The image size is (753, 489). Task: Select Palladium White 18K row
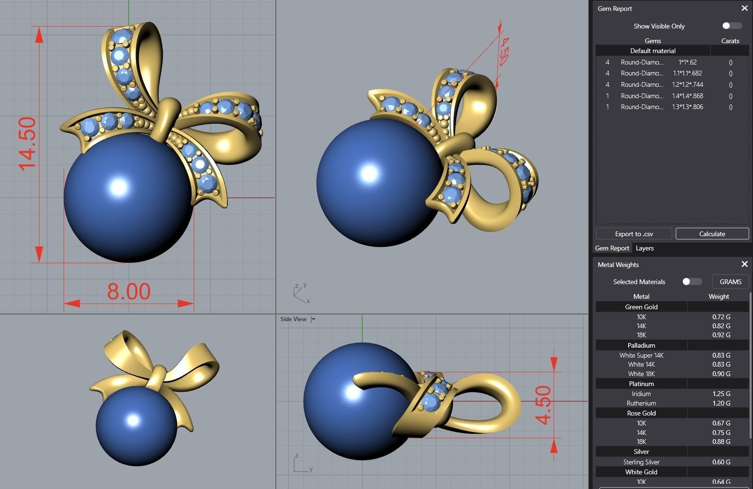[672, 374]
